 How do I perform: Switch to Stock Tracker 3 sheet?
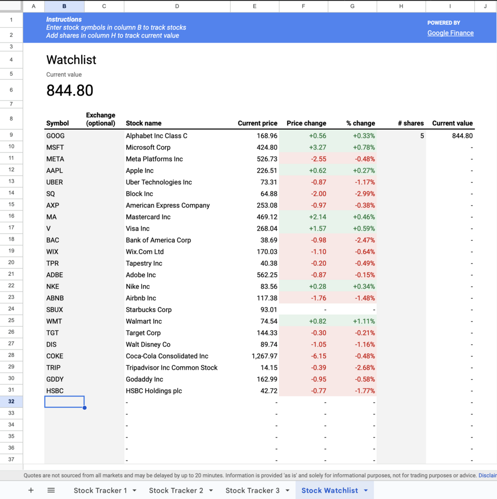[253, 491]
